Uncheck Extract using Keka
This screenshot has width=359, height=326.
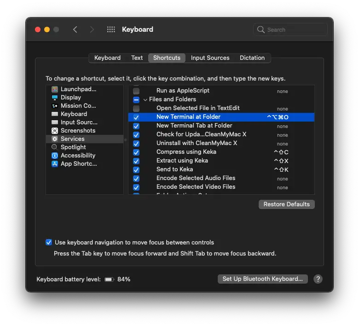tap(136, 161)
